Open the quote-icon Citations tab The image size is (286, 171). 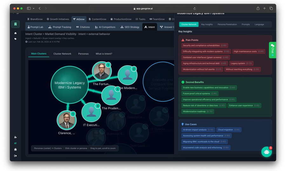pos(83,27)
